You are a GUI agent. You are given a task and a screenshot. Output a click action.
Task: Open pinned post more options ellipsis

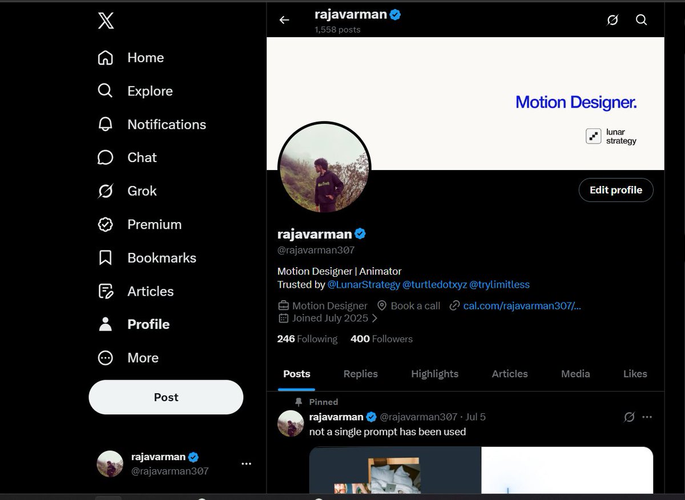tap(647, 417)
